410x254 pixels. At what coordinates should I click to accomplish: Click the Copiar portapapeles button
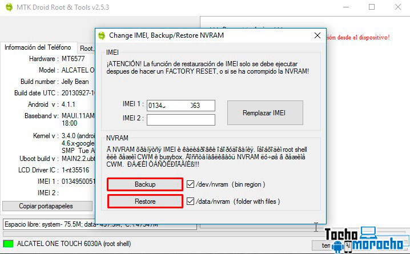pyautogui.click(x=47, y=206)
